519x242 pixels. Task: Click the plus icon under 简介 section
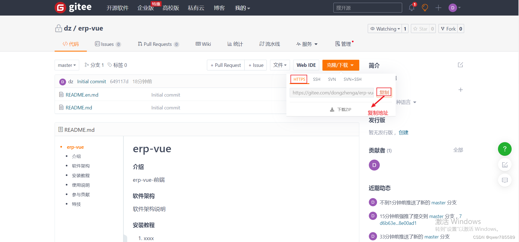(461, 90)
